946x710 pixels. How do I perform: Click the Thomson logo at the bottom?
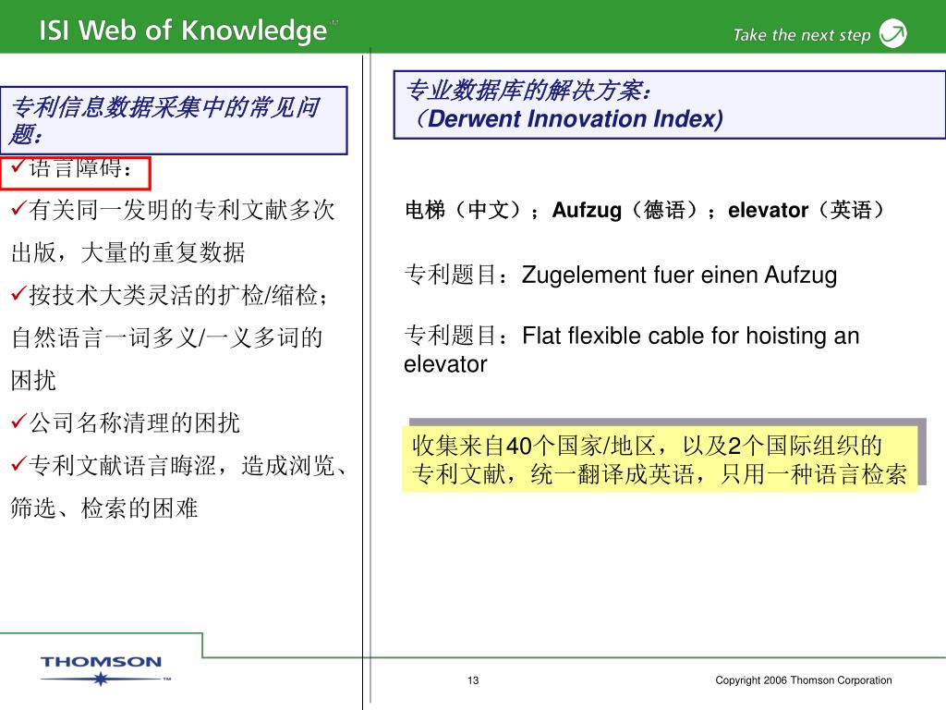pyautogui.click(x=105, y=670)
